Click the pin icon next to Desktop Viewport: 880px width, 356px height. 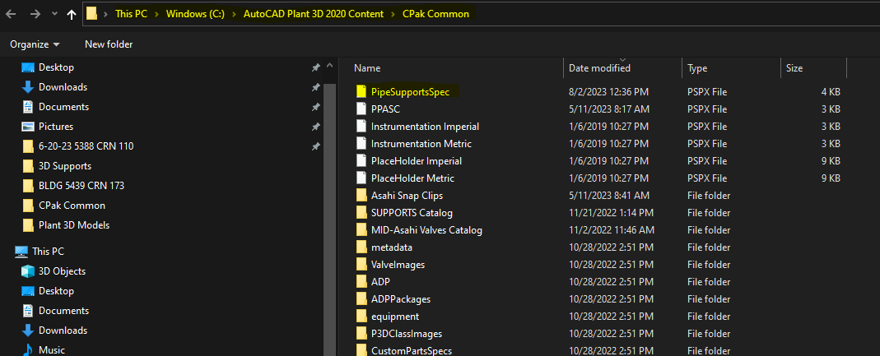(x=316, y=67)
